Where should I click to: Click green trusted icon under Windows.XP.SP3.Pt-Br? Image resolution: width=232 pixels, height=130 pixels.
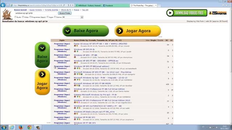(x=77, y=52)
